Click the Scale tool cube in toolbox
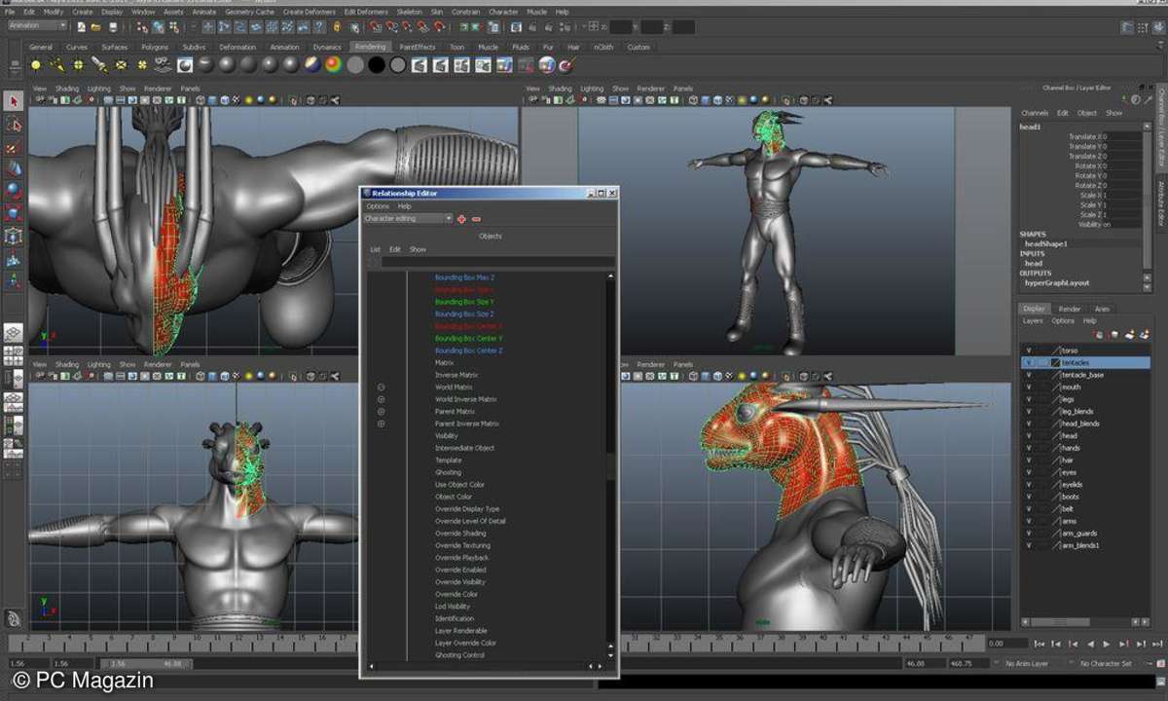1168x701 pixels. (13, 213)
